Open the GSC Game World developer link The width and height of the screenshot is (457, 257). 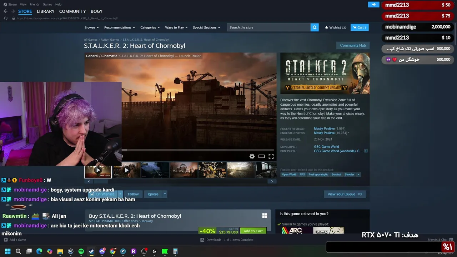(x=326, y=147)
